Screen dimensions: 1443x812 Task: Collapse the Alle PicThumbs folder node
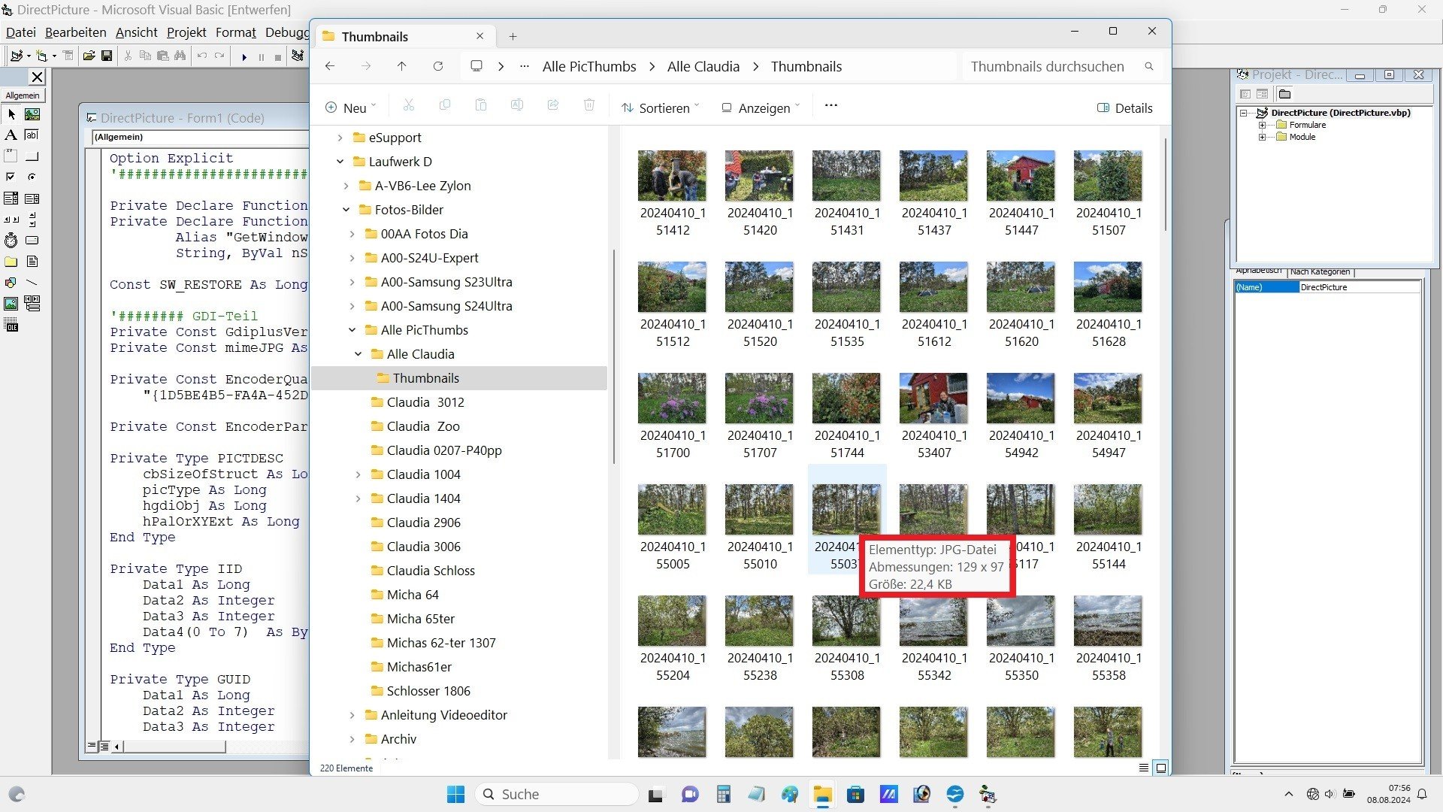tap(352, 330)
